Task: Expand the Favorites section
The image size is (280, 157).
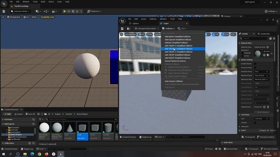Action: tap(3, 119)
